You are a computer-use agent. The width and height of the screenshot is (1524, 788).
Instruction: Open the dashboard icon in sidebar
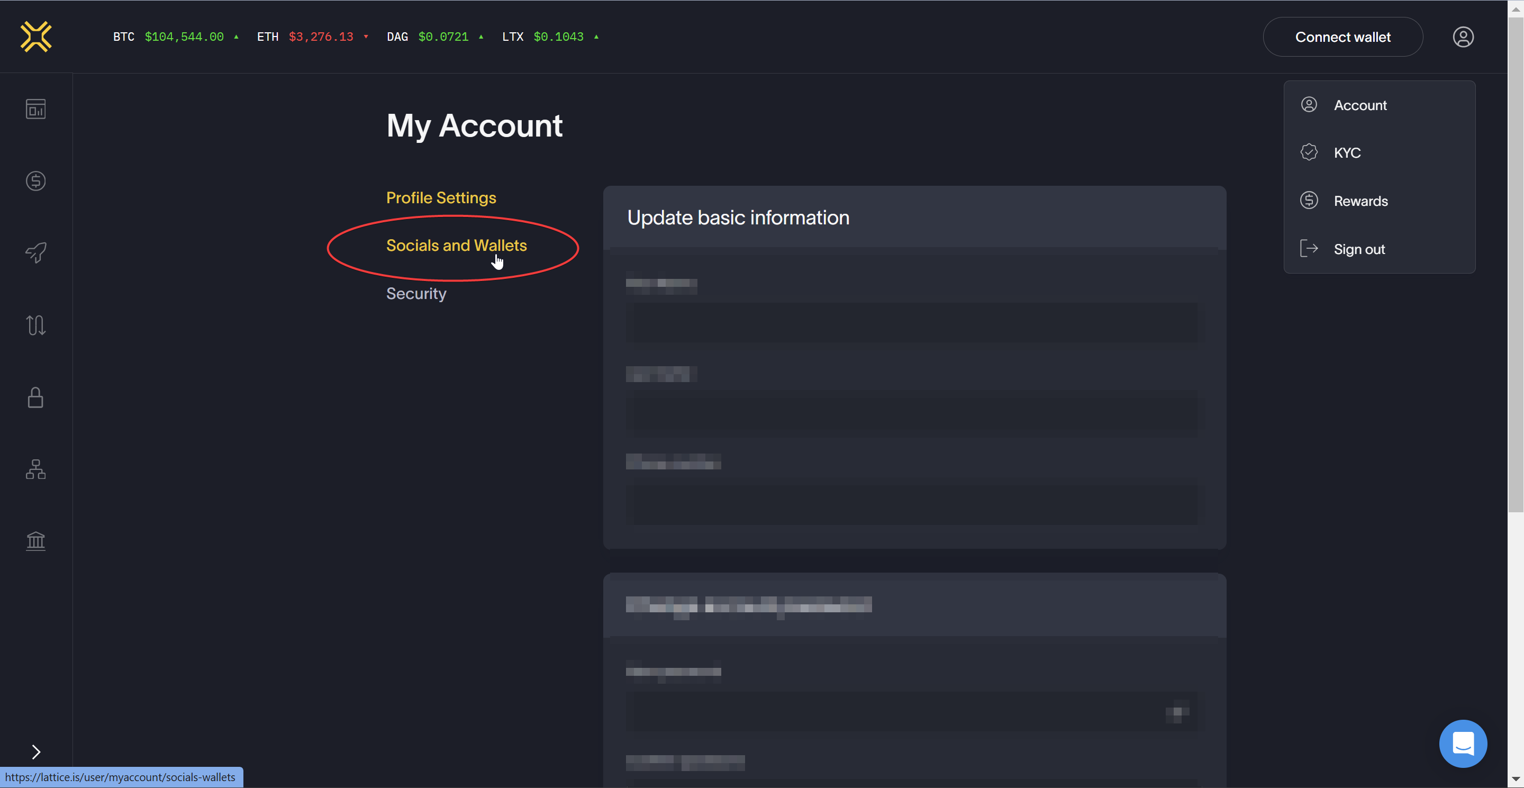pos(35,109)
